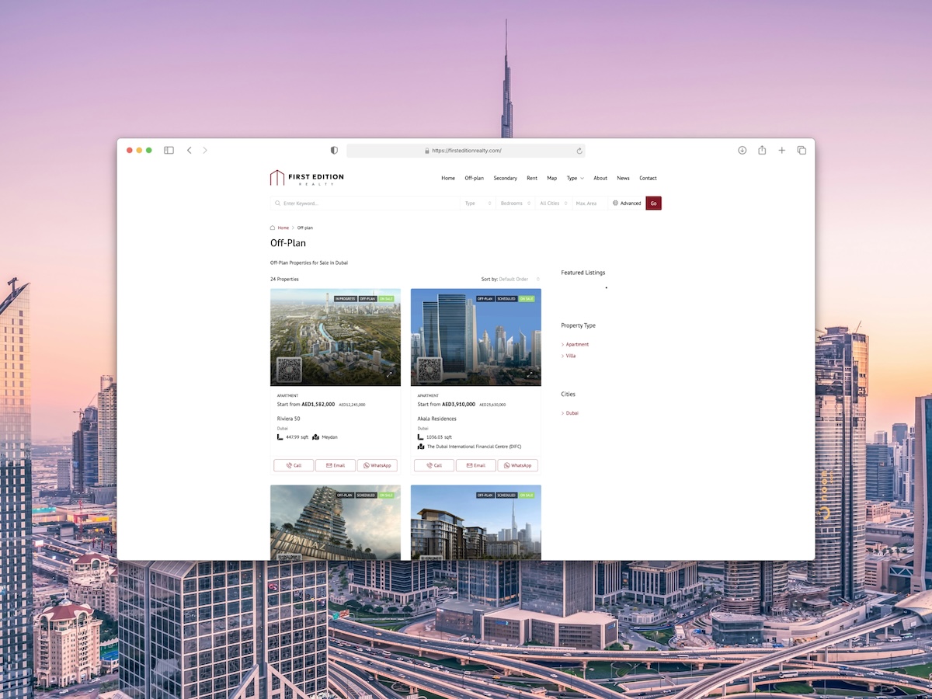Click the browser back arrow
Viewport: 932px width, 699px height.
[189, 151]
